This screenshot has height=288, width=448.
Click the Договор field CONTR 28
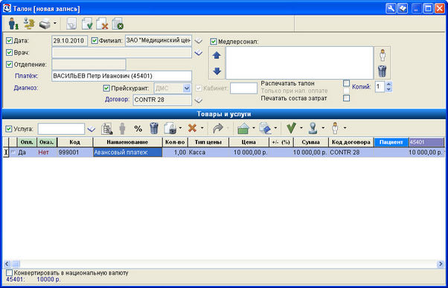[x=162, y=100]
